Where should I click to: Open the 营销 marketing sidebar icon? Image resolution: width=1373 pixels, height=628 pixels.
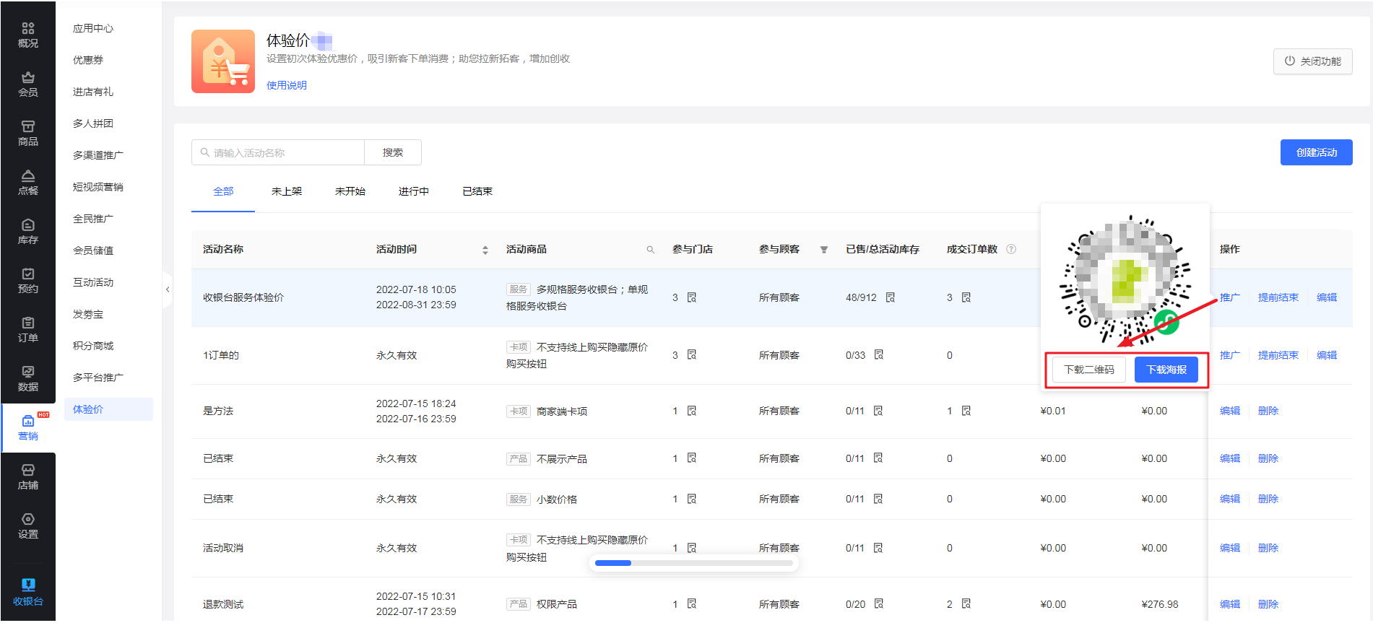[x=28, y=427]
